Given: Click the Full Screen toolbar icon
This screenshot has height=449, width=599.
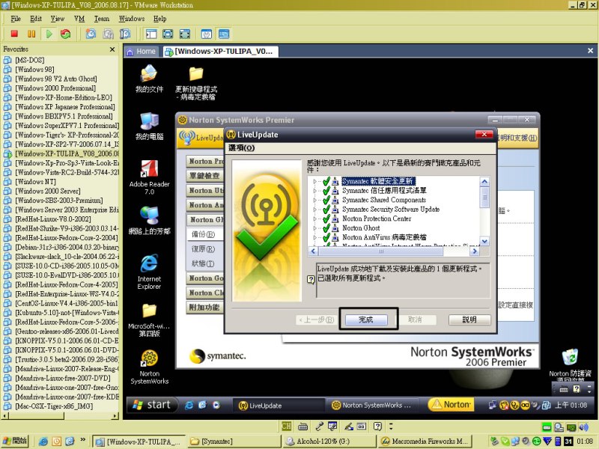Looking at the screenshot, I should tap(168, 34).
